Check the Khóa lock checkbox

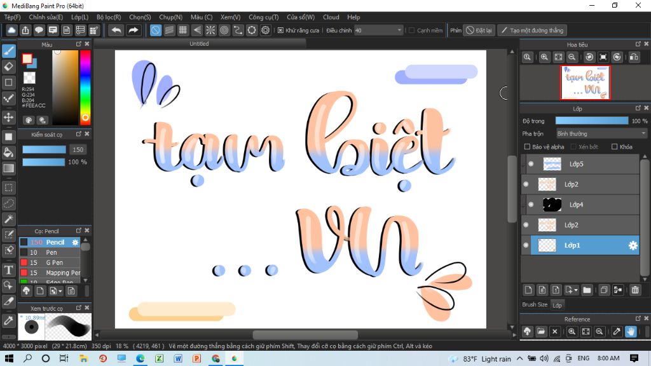[x=615, y=147]
